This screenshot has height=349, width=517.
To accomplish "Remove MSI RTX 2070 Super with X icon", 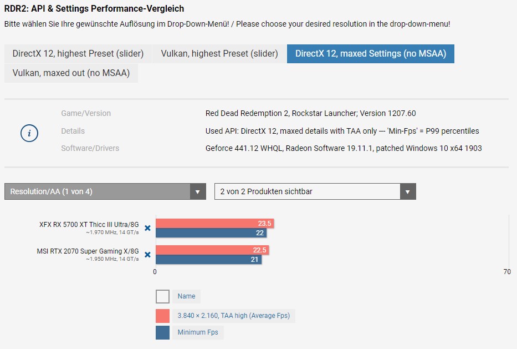I will (148, 255).
